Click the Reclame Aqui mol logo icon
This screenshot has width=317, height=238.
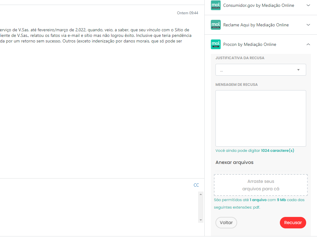click(x=215, y=25)
